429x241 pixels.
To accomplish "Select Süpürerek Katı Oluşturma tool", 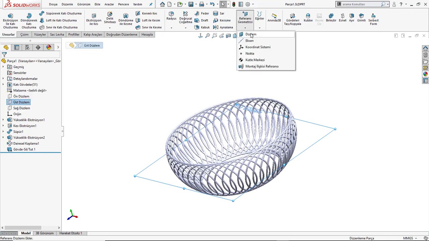I will click(x=60, y=13).
